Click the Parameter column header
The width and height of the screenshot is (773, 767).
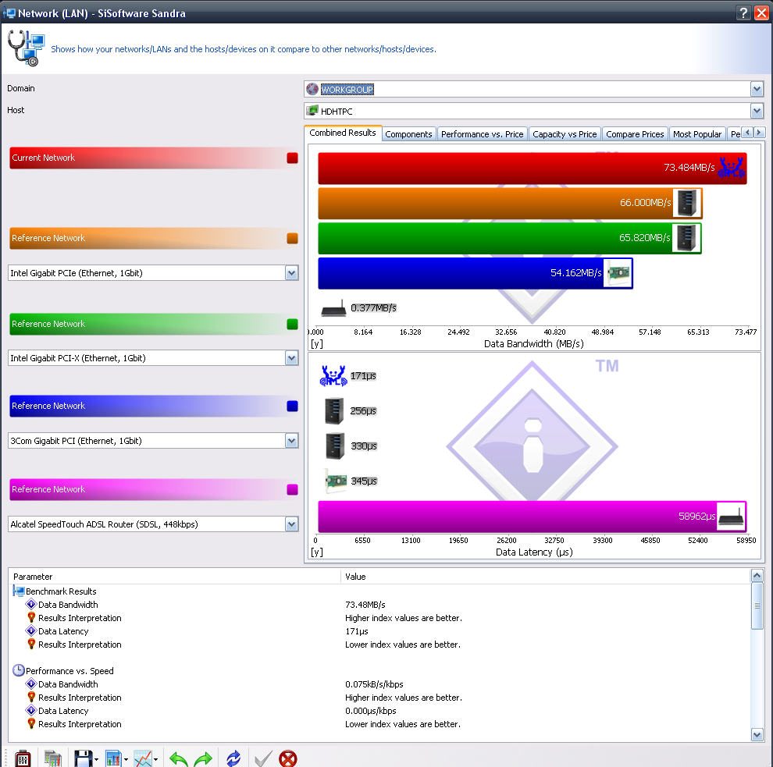coord(175,577)
